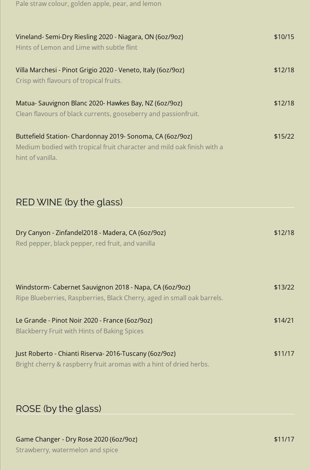310x470 pixels.
Task: Select Dry Canyon Zinfandel 2018 title
Action: [90, 233]
